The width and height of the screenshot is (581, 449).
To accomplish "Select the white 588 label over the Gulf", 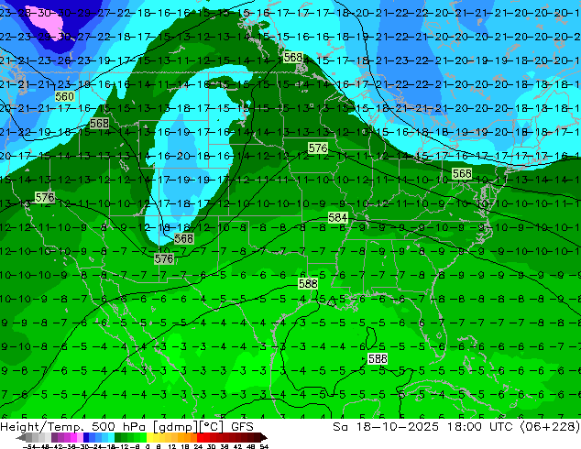I will pyautogui.click(x=378, y=358).
